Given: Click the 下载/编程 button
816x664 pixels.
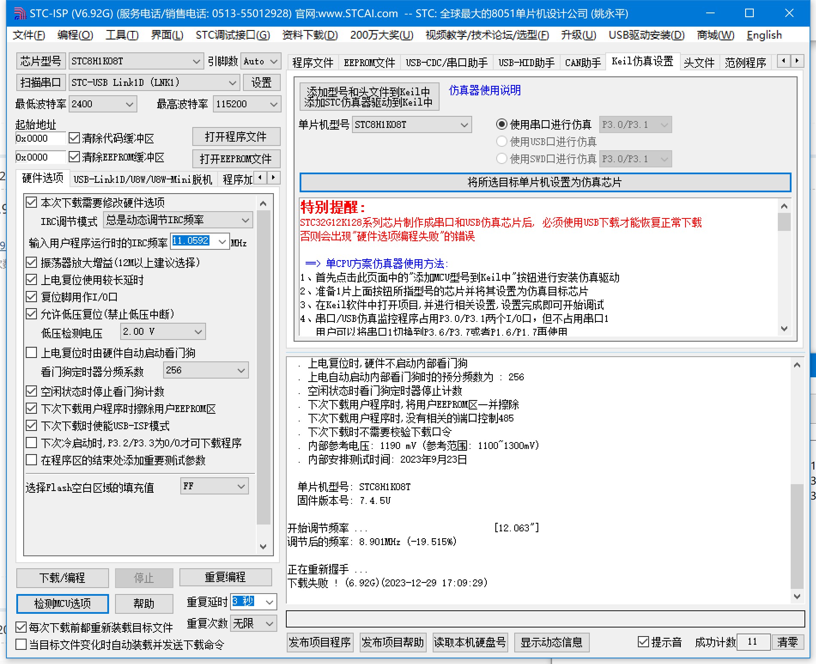Looking at the screenshot, I should tap(62, 578).
